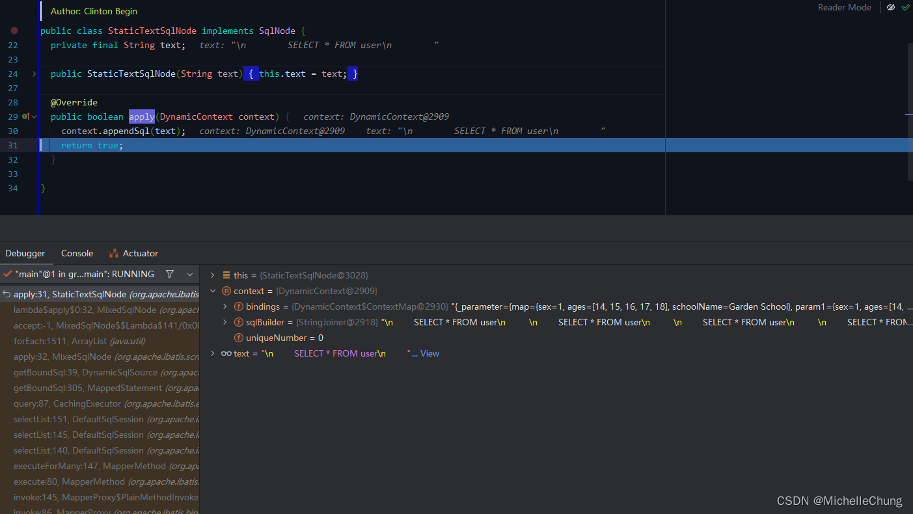Select frame forEach:1511, ArrayList
Screen dimensions: 913x514
tap(100, 341)
